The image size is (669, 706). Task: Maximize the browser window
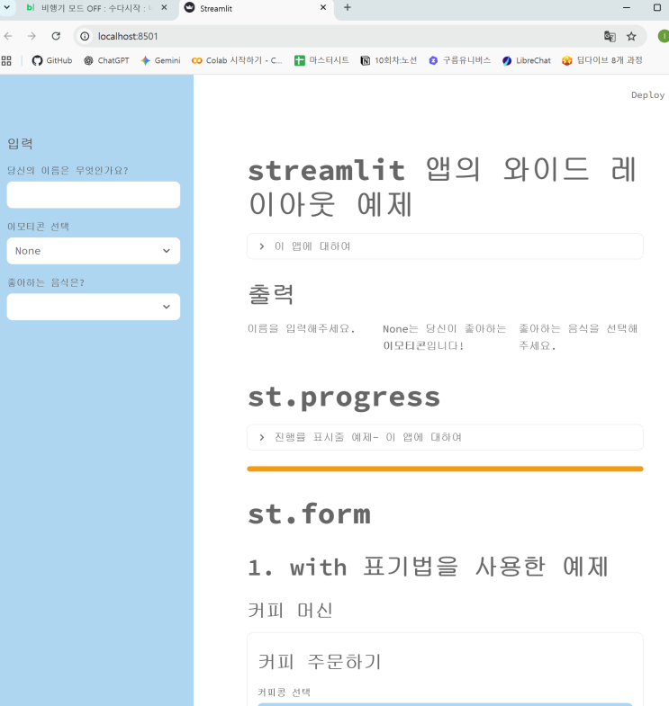[x=657, y=8]
